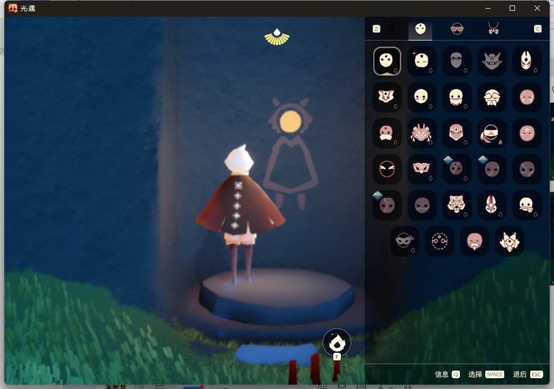Select the black mask with angry white eyes
This screenshot has height=389, width=554.
[x=387, y=169]
